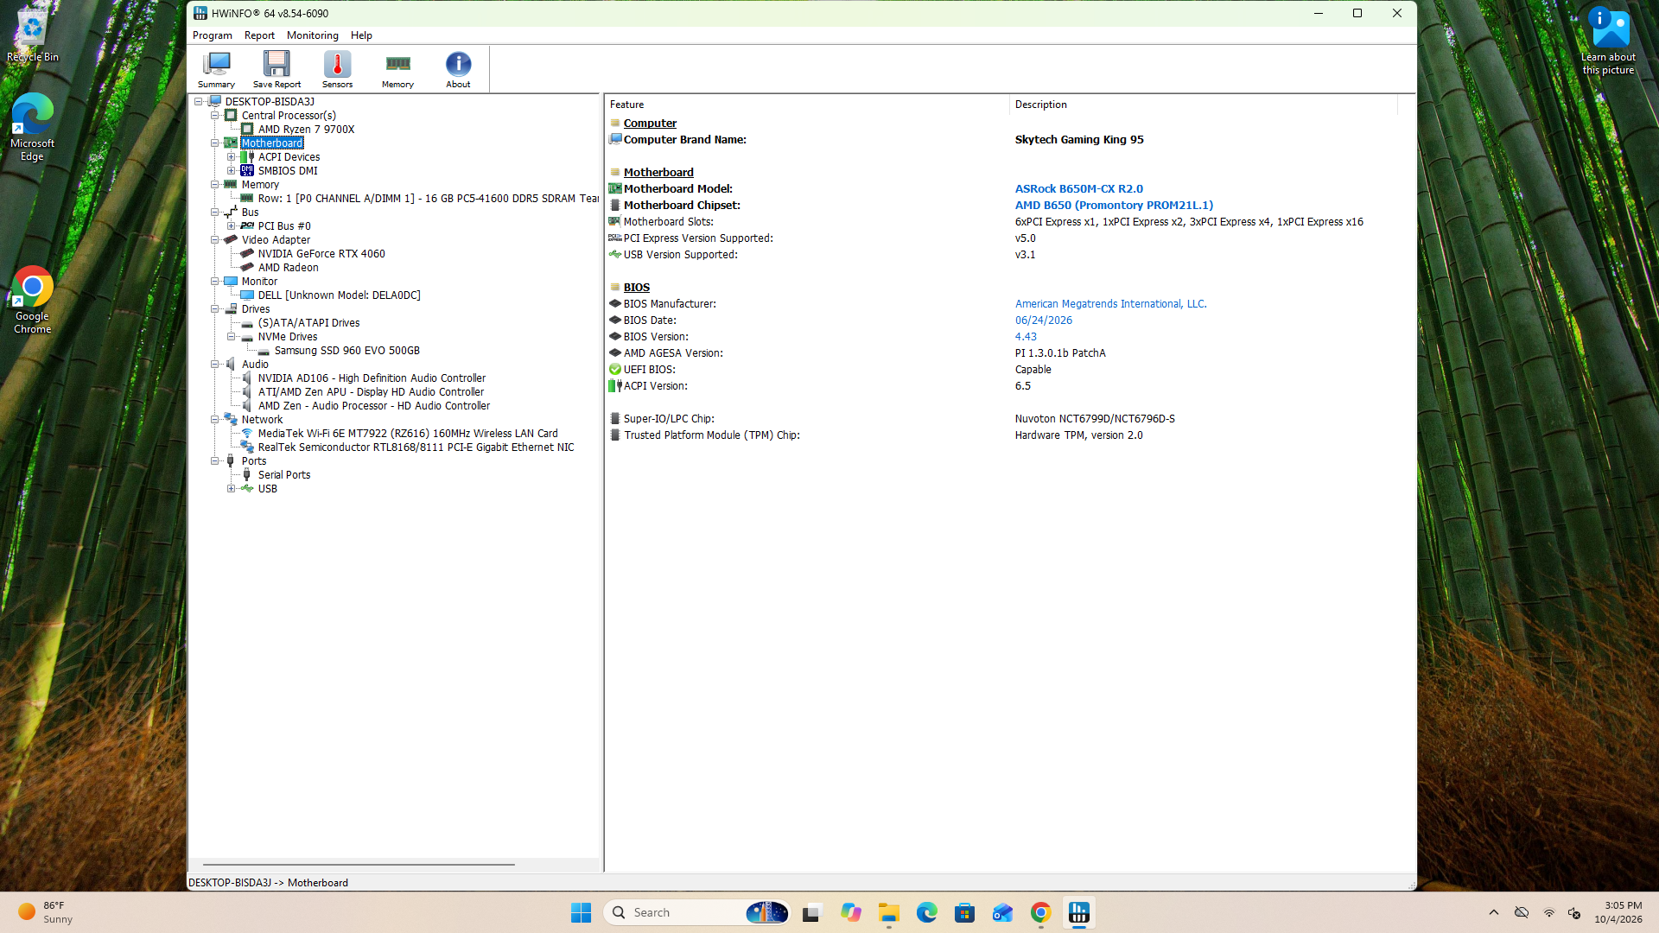Collapse the Central Processor(s) tree node
1659x933 pixels.
point(214,115)
